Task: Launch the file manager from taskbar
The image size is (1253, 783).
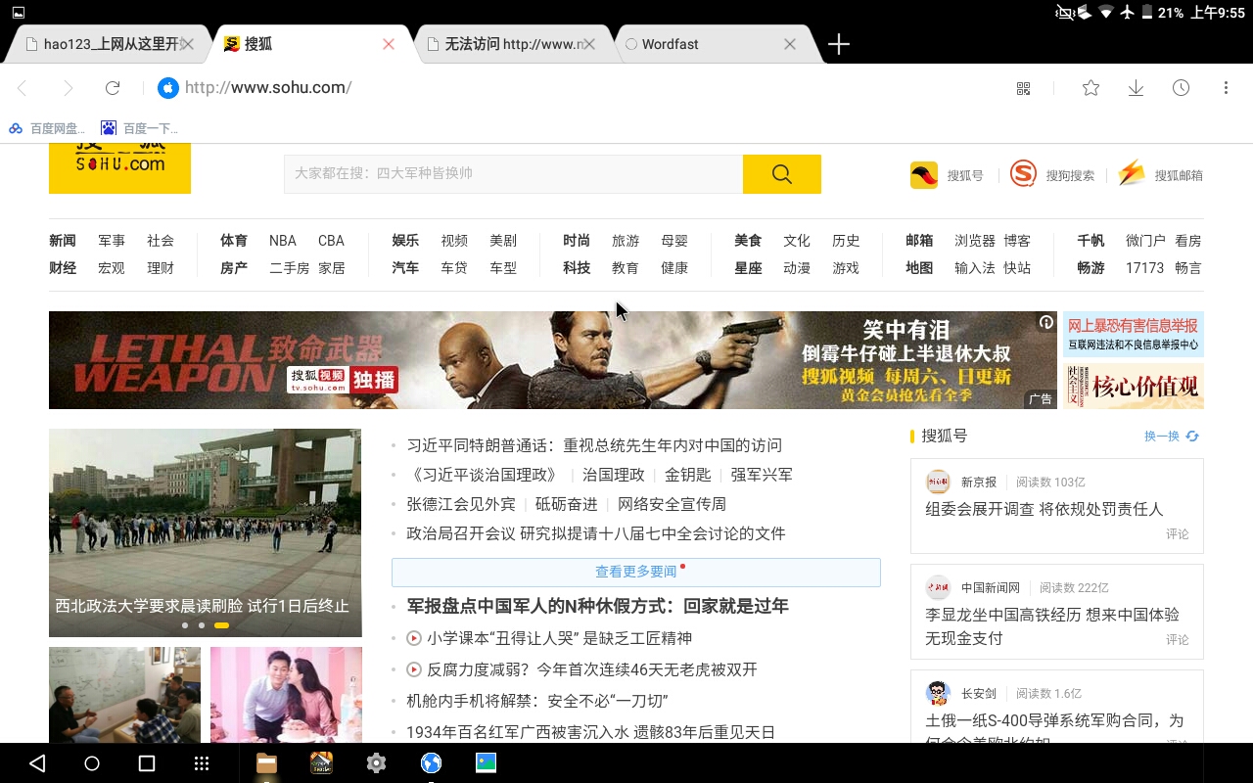Action: click(266, 763)
